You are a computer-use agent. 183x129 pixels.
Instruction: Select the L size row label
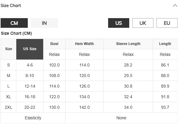point(8,86)
